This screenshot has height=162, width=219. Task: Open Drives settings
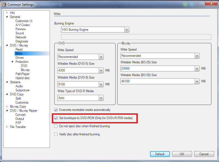20,57
